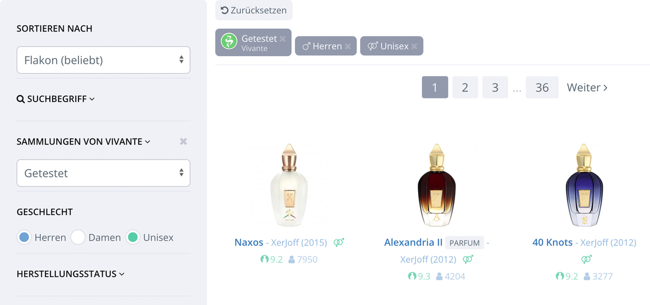The height and width of the screenshot is (305, 650).
Task: Remove the Herren filter tag
Action: click(348, 47)
